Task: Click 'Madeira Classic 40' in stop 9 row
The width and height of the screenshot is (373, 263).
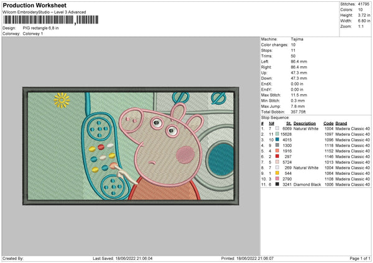Action: (352, 173)
